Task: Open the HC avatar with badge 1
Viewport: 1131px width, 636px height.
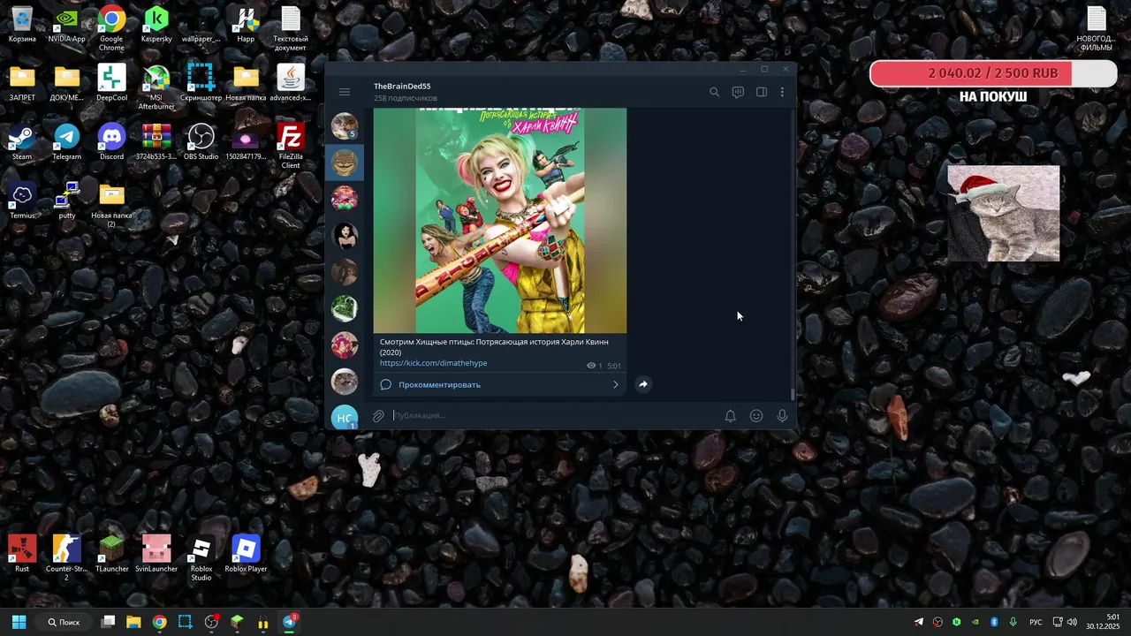Action: tap(344, 418)
